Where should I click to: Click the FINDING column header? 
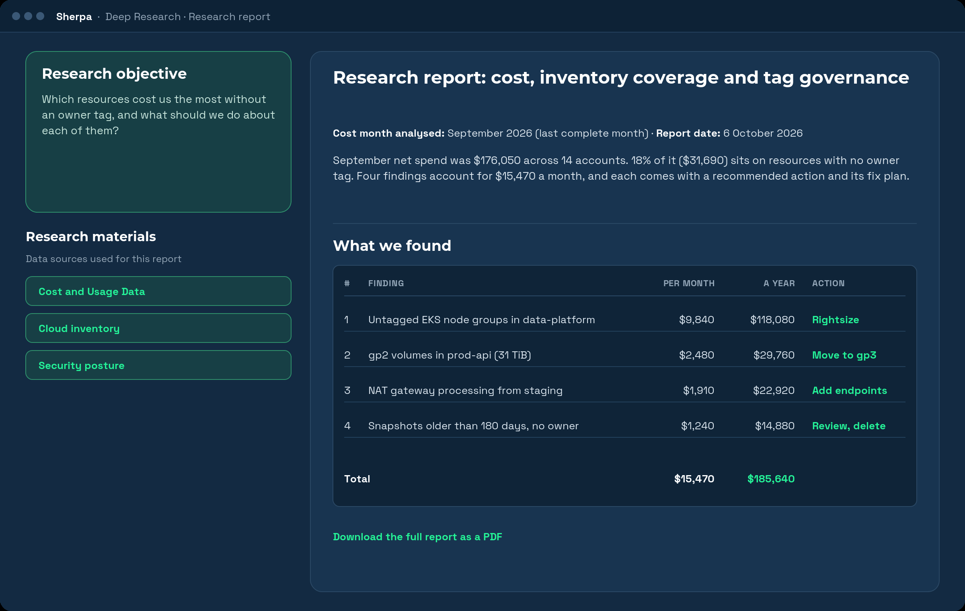pos(386,283)
